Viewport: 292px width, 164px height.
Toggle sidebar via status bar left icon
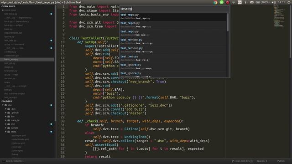(3, 161)
